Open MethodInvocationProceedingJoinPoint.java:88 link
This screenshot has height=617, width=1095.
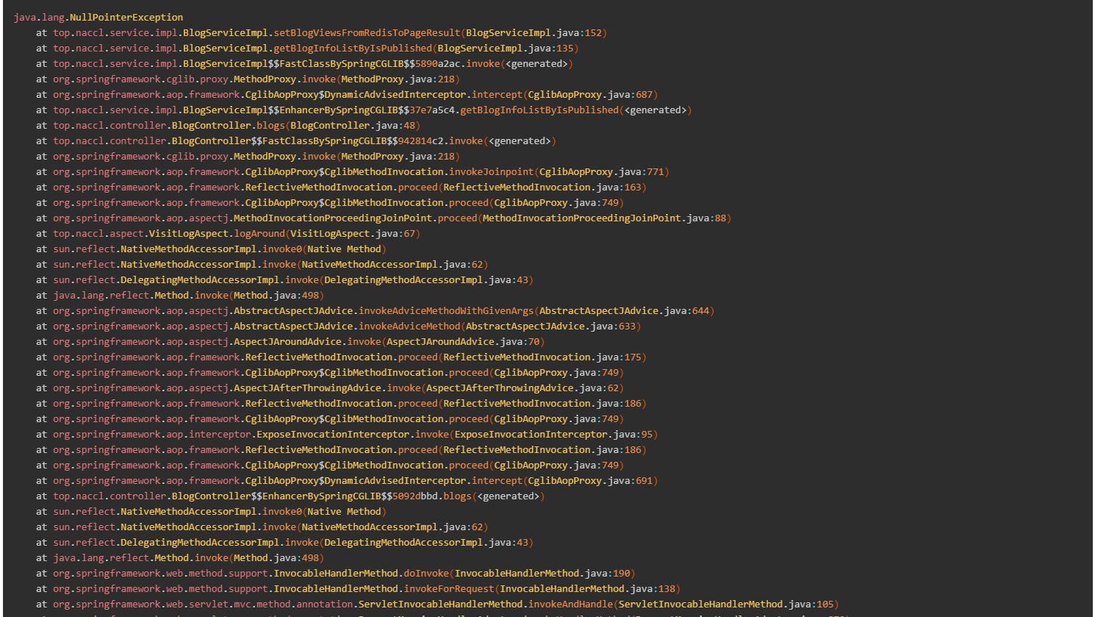point(604,218)
